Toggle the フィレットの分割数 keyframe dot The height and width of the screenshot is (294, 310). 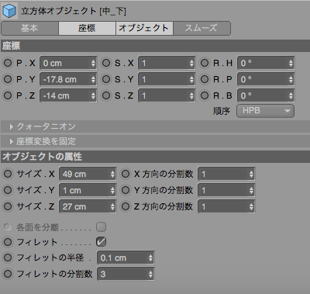click(x=8, y=274)
